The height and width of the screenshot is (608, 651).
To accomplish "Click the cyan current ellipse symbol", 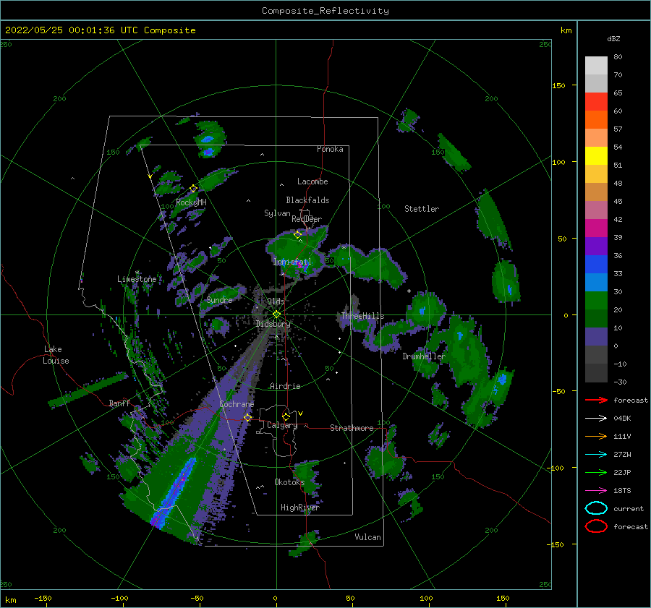I will coord(596,508).
